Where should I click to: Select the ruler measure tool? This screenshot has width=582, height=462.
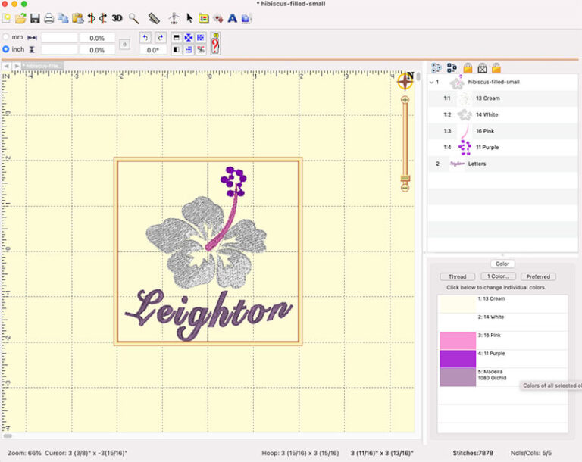tap(155, 17)
